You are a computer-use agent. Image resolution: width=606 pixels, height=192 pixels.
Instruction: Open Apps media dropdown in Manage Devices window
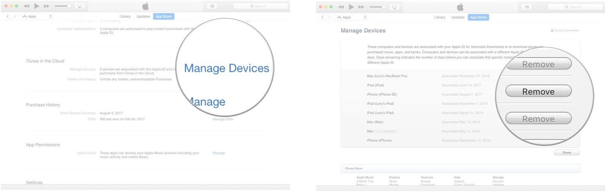coord(351,17)
